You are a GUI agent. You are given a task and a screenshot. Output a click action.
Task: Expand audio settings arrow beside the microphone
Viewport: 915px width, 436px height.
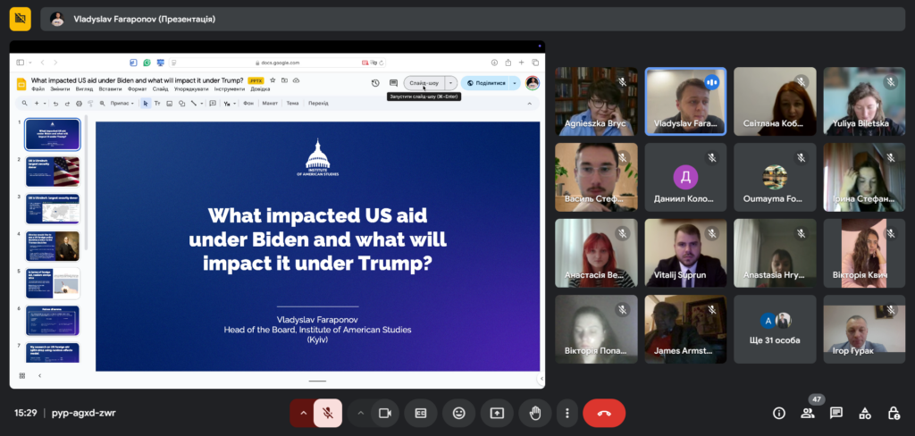tap(303, 413)
